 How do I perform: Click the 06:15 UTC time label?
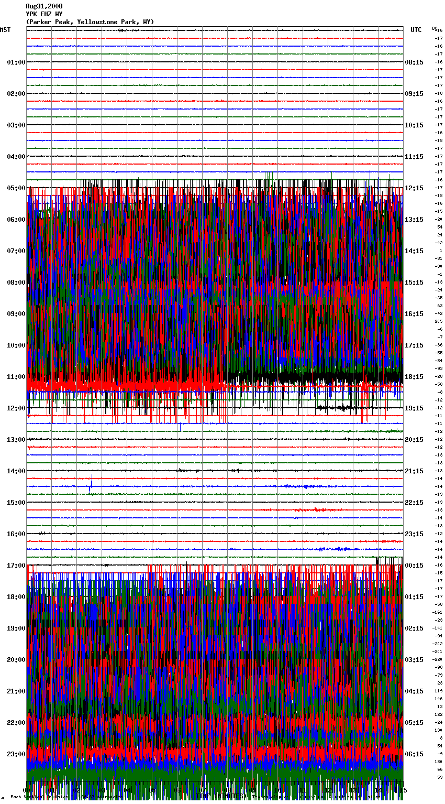(414, 754)
